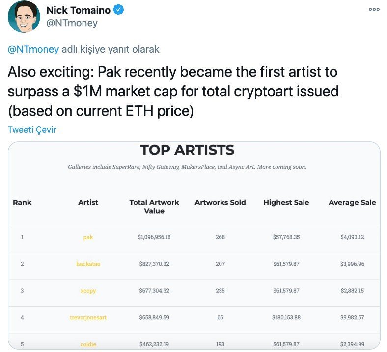Click the Highest Sale column header
This screenshot has height=352, width=387.
tap(286, 202)
